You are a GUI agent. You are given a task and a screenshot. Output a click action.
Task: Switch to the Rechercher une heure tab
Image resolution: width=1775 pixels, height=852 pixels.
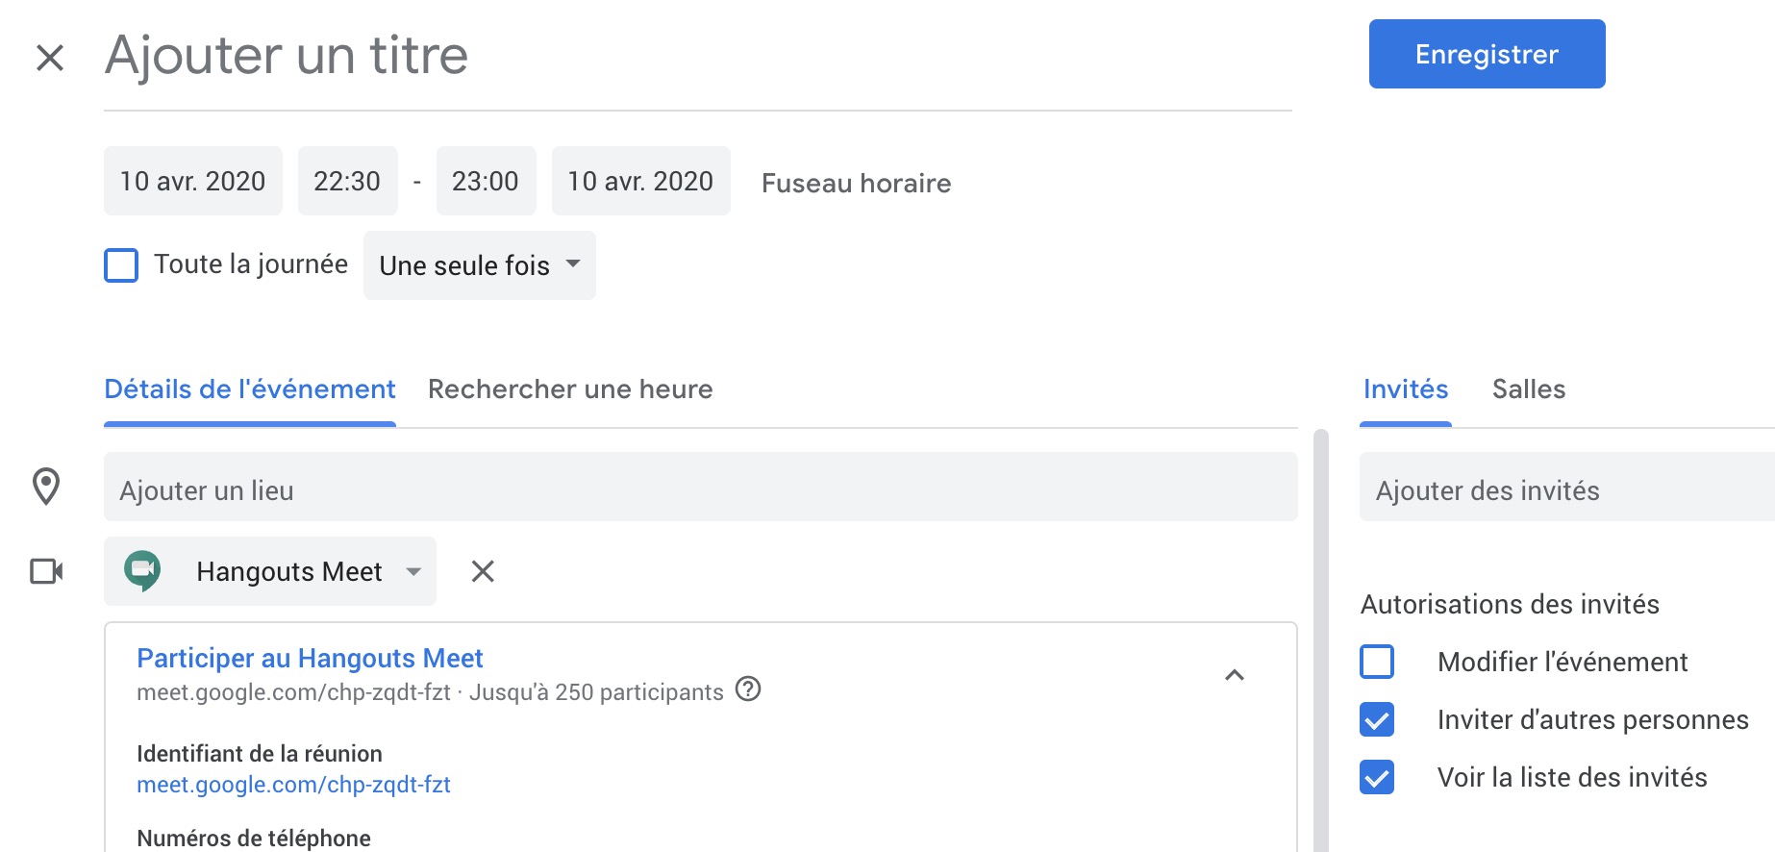570,389
